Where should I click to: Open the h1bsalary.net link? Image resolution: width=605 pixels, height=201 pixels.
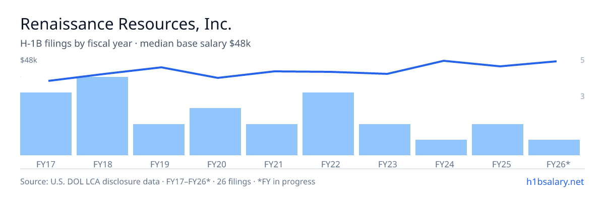tap(555, 181)
